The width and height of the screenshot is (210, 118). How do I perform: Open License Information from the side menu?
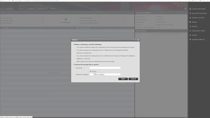tap(199, 9)
